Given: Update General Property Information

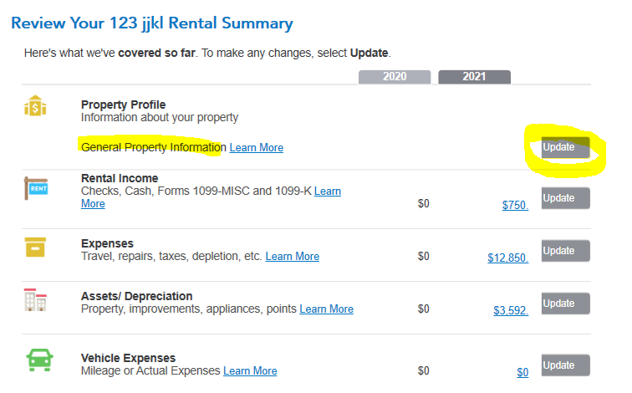Looking at the screenshot, I should pyautogui.click(x=565, y=147).
